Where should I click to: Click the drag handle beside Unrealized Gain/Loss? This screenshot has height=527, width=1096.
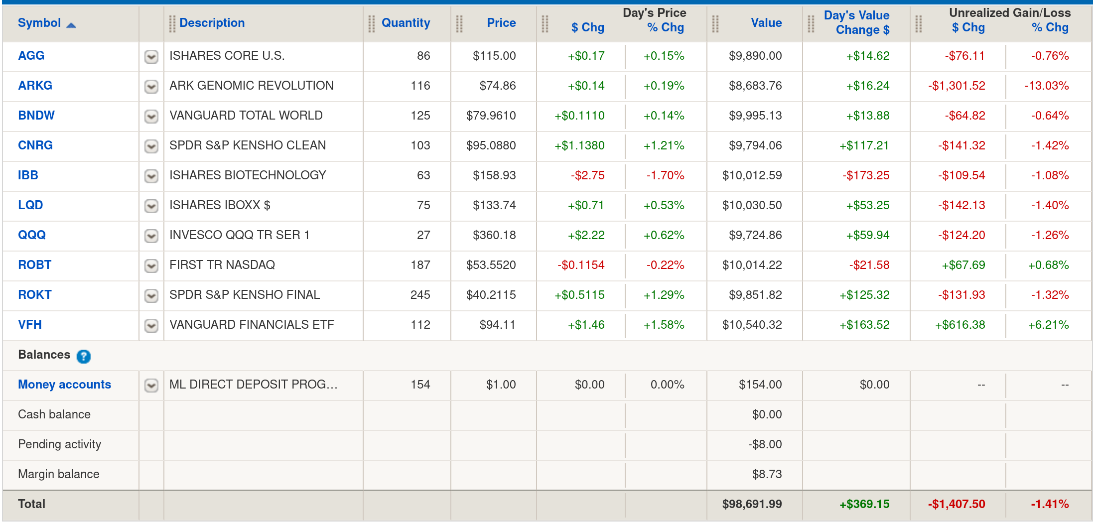[919, 23]
